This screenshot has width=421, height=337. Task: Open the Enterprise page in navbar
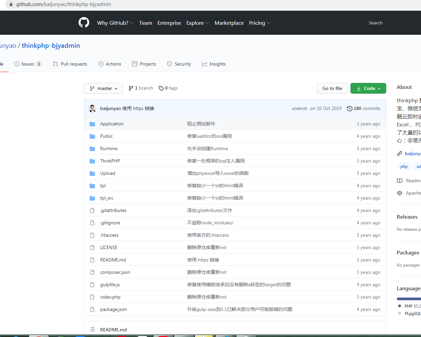point(169,23)
